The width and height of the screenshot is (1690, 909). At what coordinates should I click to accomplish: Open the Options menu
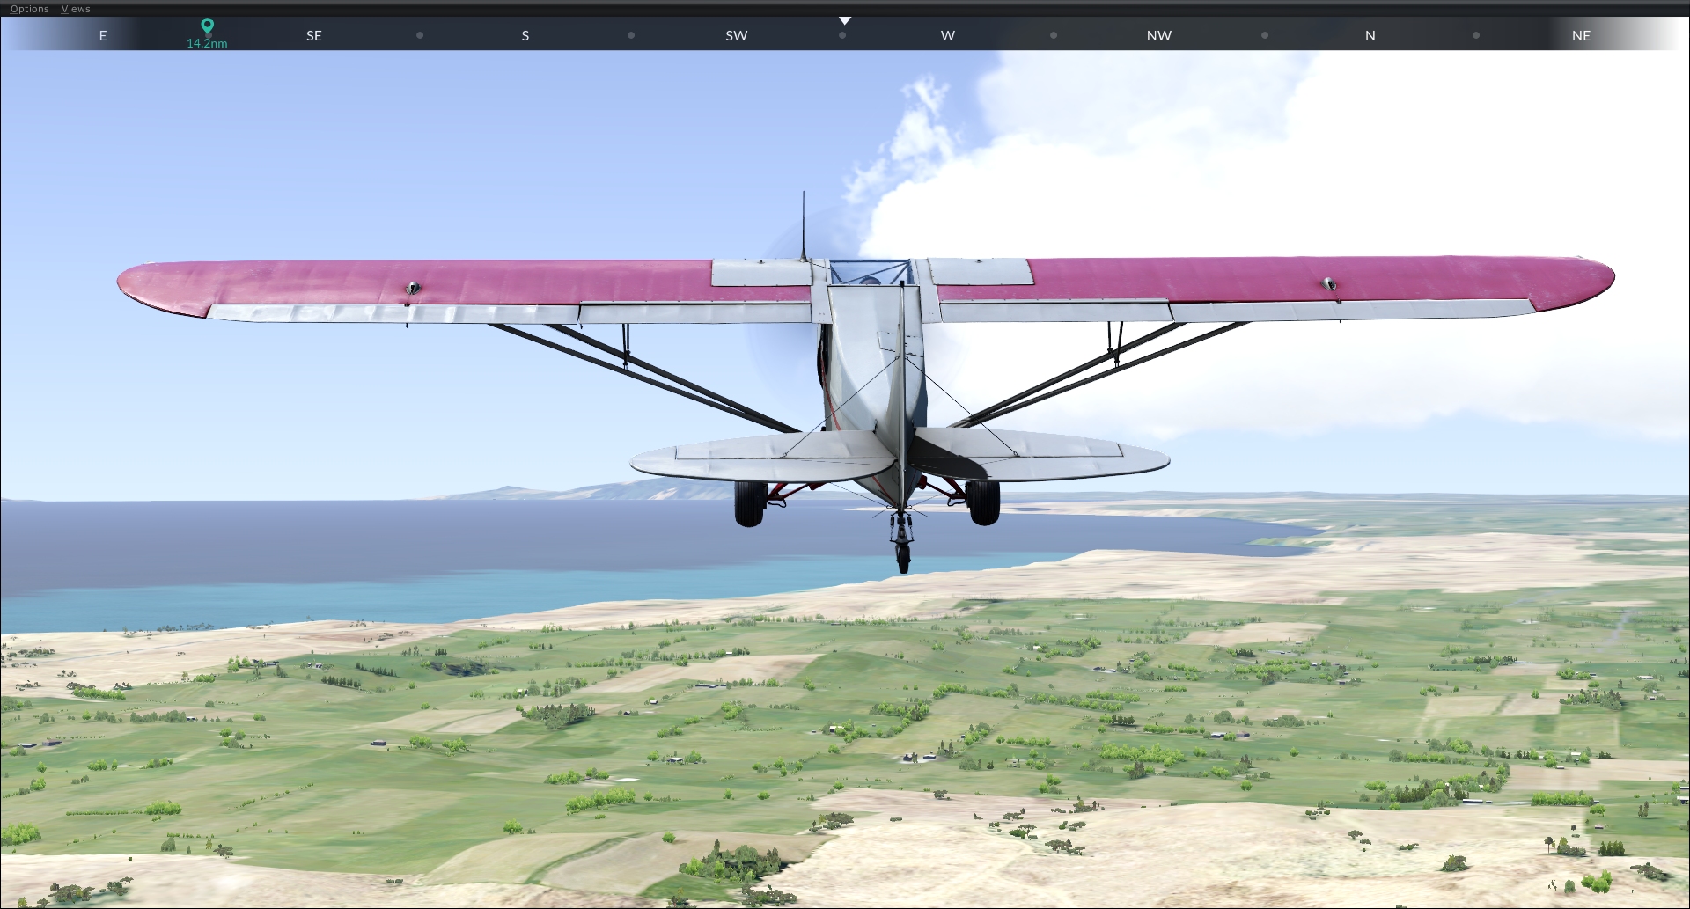point(30,9)
